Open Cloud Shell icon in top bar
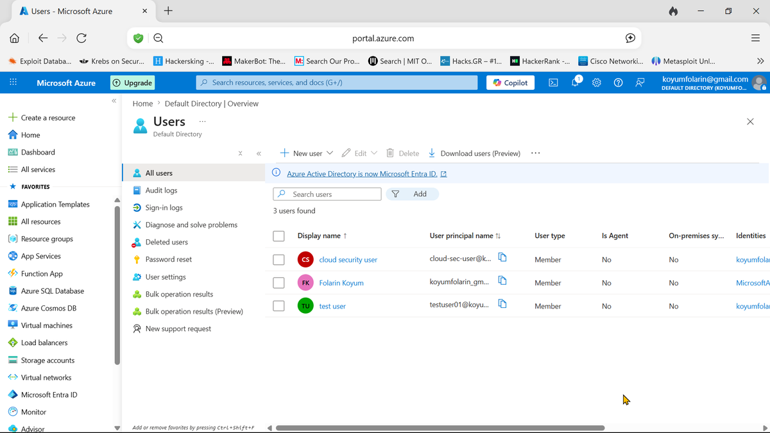This screenshot has width=770, height=433. [x=553, y=82]
